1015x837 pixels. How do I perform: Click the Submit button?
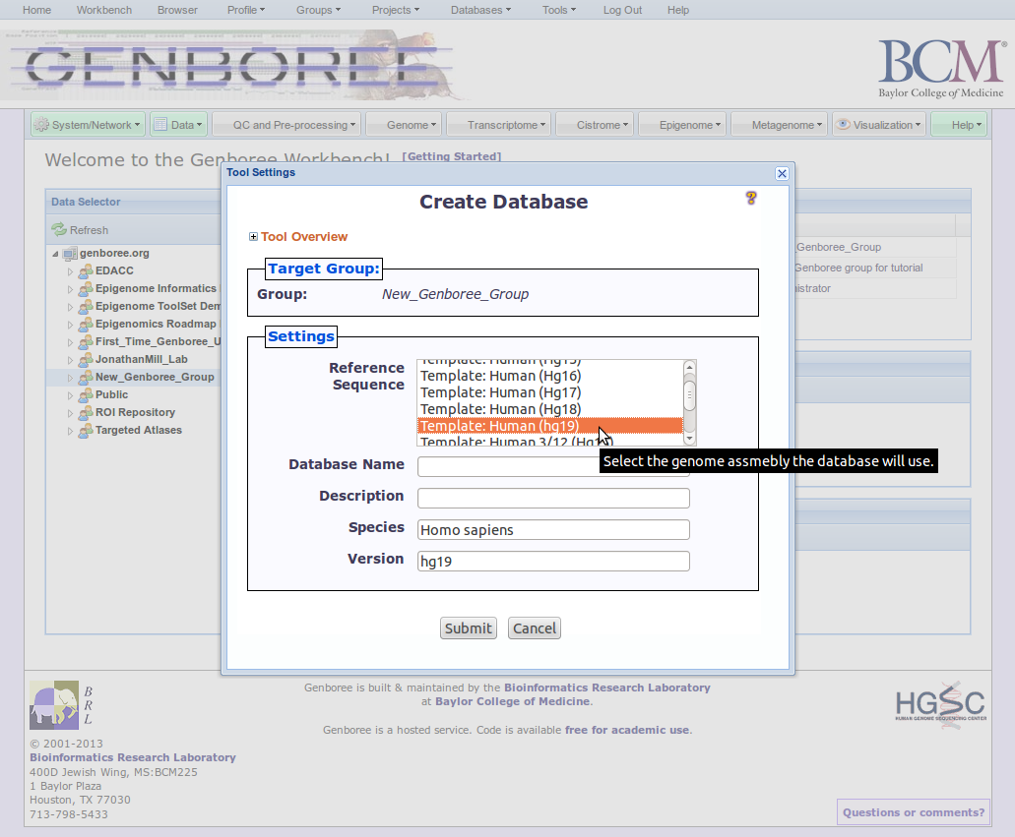469,628
